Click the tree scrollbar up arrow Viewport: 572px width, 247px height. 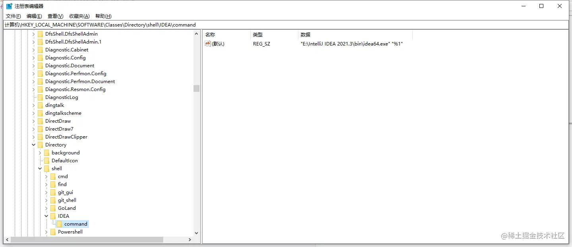(x=196, y=34)
